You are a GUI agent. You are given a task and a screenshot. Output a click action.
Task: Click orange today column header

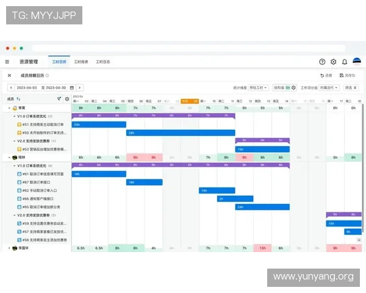[190, 101]
